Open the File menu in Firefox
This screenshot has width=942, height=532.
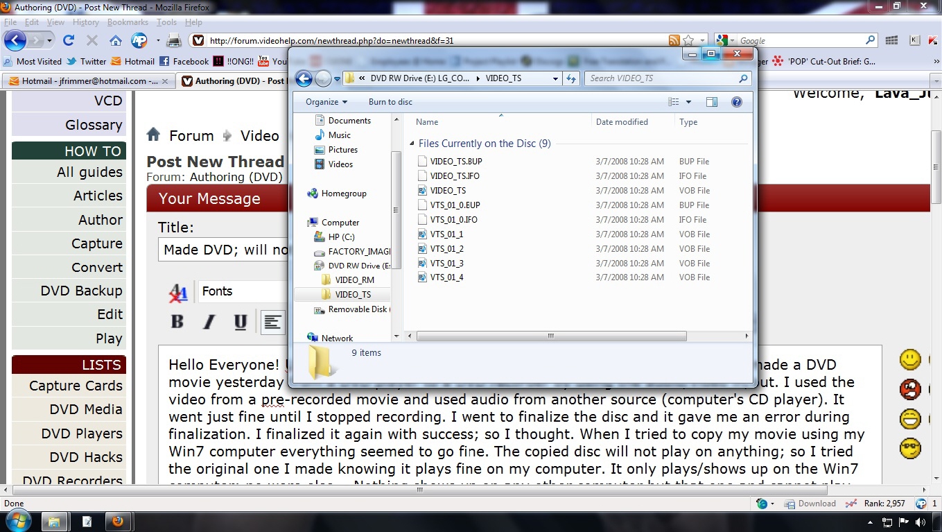point(10,22)
